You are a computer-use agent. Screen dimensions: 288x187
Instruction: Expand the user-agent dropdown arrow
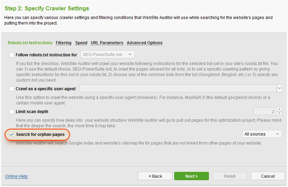279,89
